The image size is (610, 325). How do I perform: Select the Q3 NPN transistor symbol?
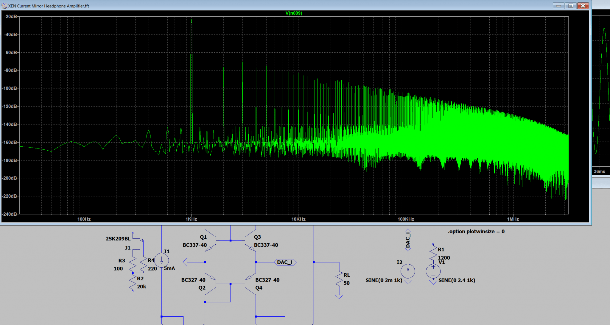[250, 240]
